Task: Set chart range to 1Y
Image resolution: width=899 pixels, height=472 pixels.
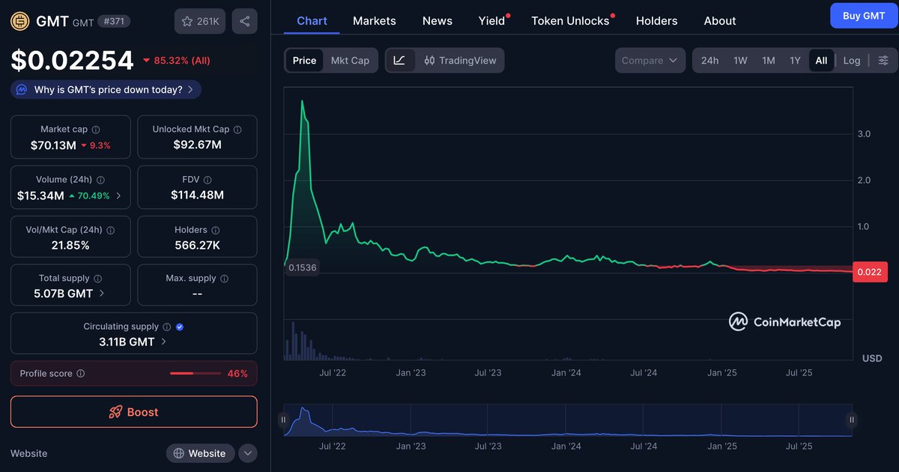Action: click(796, 61)
